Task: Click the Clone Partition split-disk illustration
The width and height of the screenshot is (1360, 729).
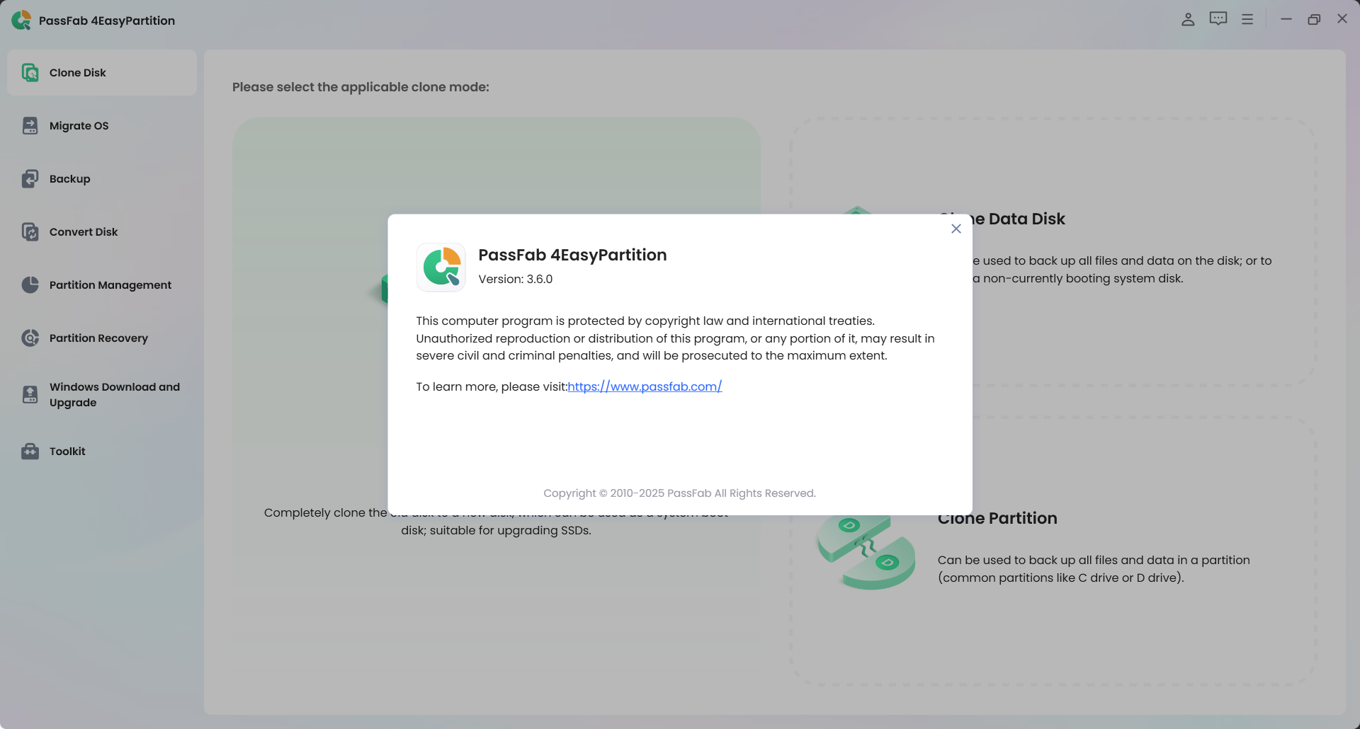Action: (866, 553)
